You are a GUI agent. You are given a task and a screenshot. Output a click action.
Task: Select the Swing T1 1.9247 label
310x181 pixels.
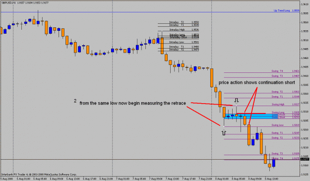pos(285,133)
